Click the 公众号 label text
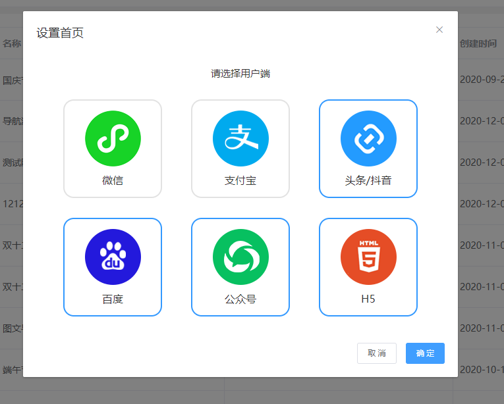This screenshot has height=404, width=504. click(240, 299)
